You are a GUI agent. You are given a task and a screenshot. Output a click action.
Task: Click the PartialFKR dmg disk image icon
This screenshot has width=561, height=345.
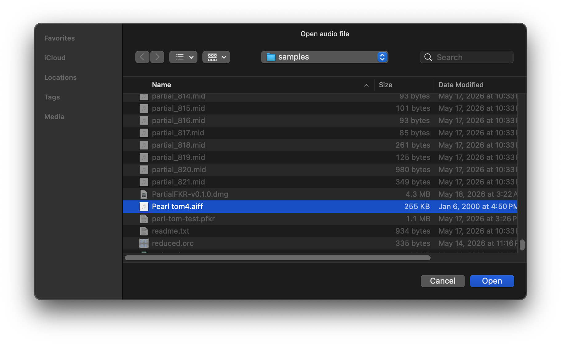(144, 194)
